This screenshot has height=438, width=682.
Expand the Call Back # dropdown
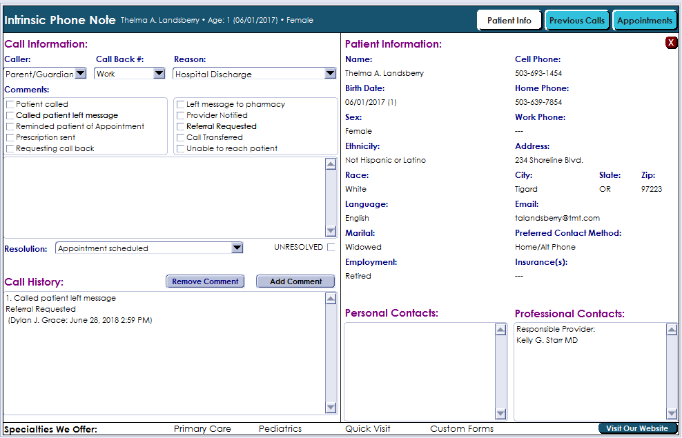(159, 74)
